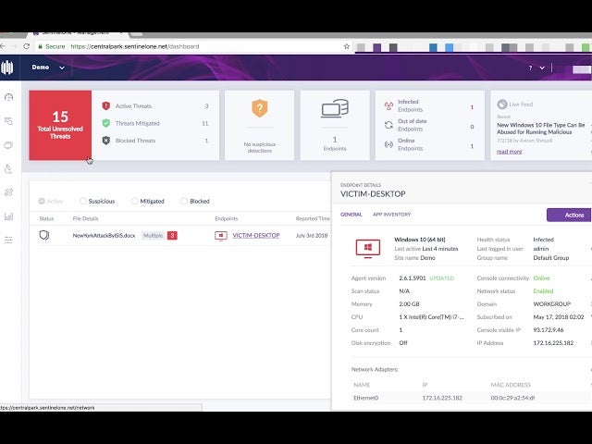Click the suspicious detections shield icon
The image size is (592, 444).
click(x=259, y=108)
